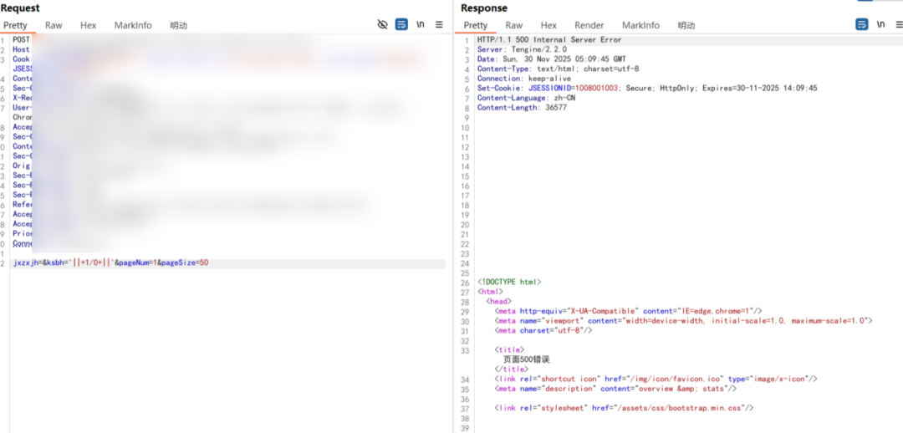Screen dimensions: 903x433
Task: Open the Render tab in the Response panel
Action: click(x=589, y=25)
